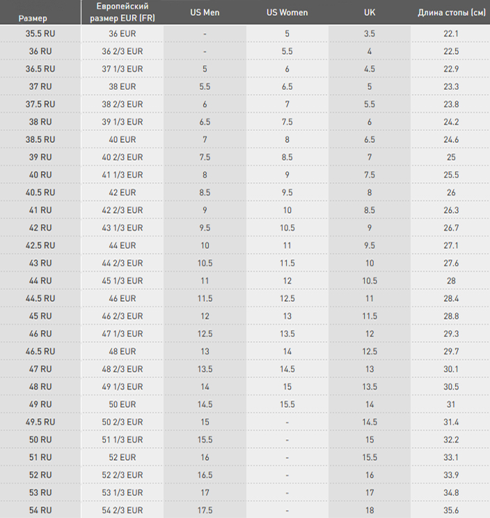Select the '38.5 RU' row label
Image resolution: width=490 pixels, height=518 pixels.
(x=40, y=139)
